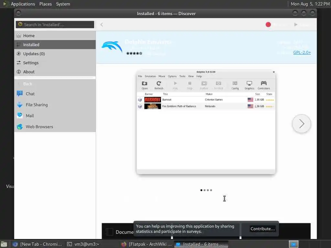331x248 pixels.
Task: Select the last carousel page dot
Action: 211,190
